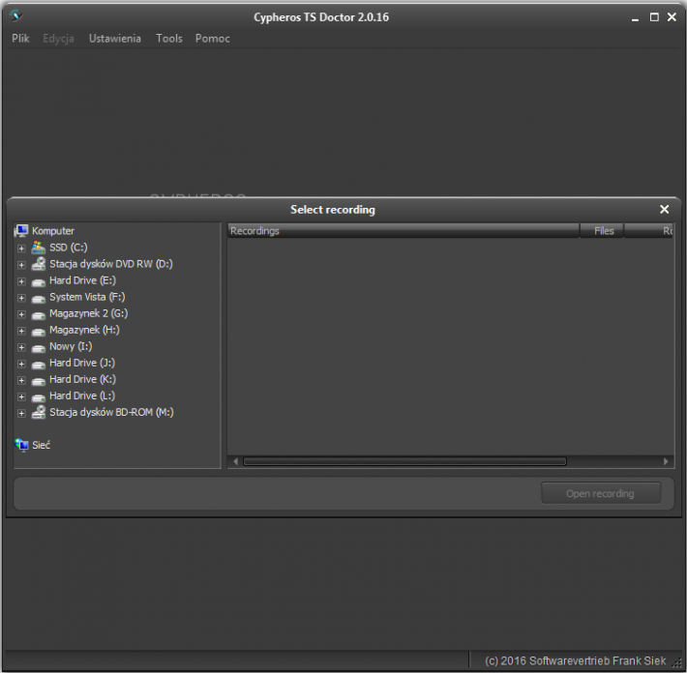The width and height of the screenshot is (687, 673).
Task: Select the Sieć network label
Action: click(42, 445)
